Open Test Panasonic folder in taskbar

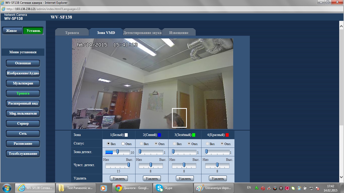(x=76, y=188)
